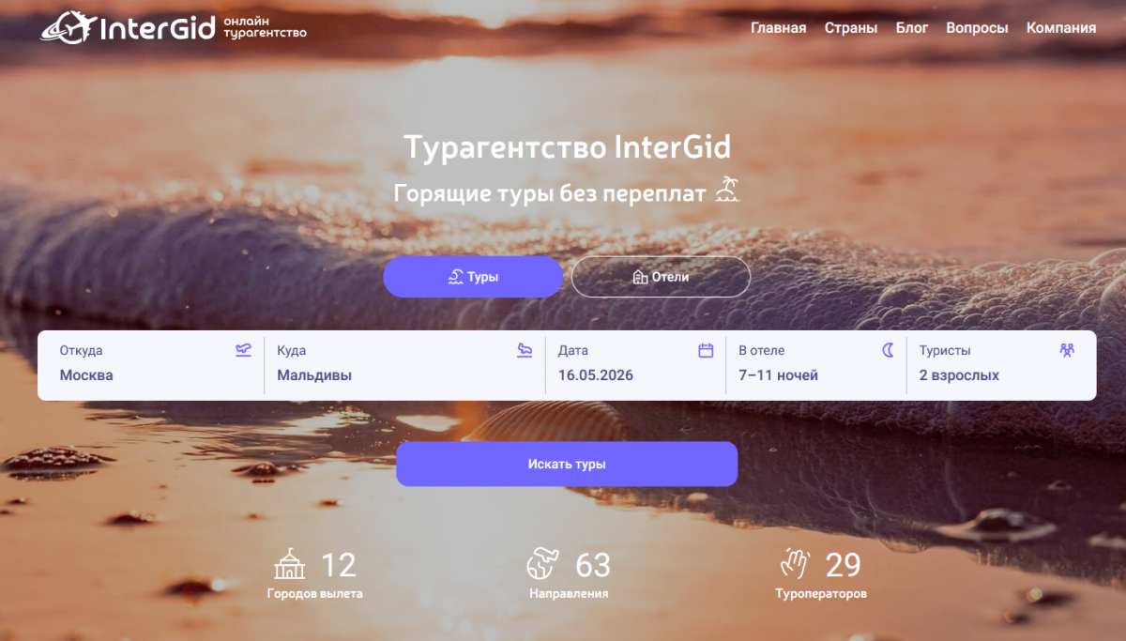Open the Откуда Москва dropdown
Image resolution: width=1126 pixels, height=641 pixels.
pos(151,365)
